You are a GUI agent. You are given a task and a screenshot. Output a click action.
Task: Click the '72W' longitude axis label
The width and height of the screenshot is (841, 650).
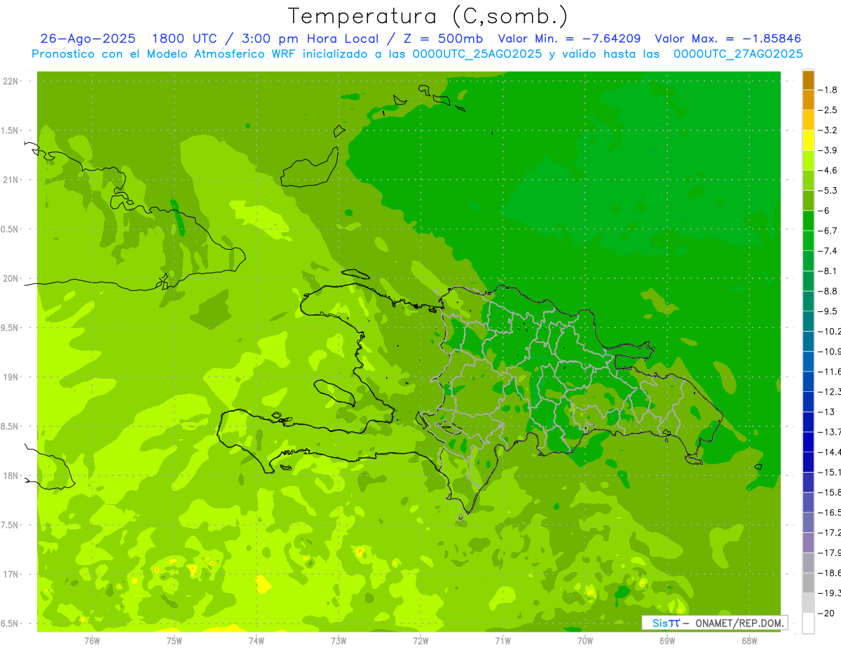coord(420,640)
